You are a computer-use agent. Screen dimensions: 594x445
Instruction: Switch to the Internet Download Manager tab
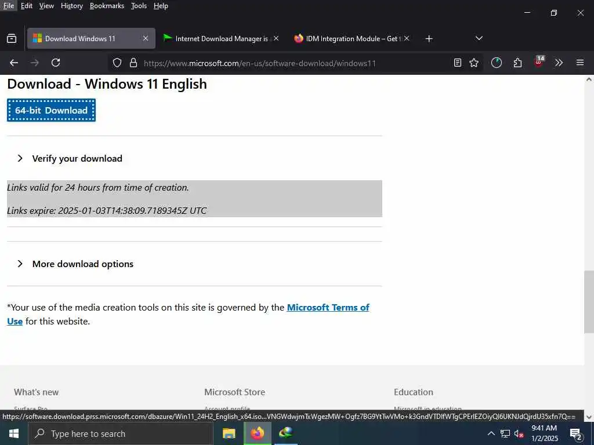221,39
